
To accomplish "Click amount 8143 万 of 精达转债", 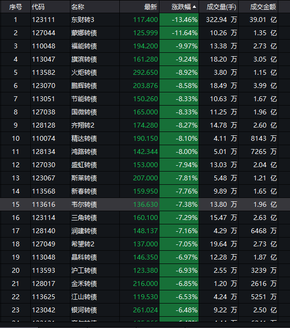I will (264, 138).
